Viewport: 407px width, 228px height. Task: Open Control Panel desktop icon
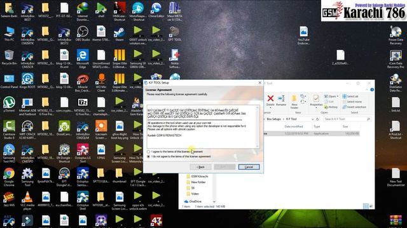(x=9, y=82)
